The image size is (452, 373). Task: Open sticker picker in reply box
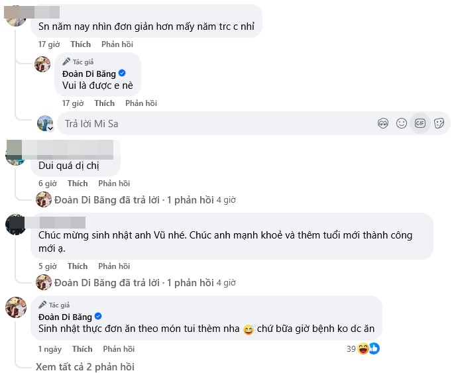click(438, 123)
